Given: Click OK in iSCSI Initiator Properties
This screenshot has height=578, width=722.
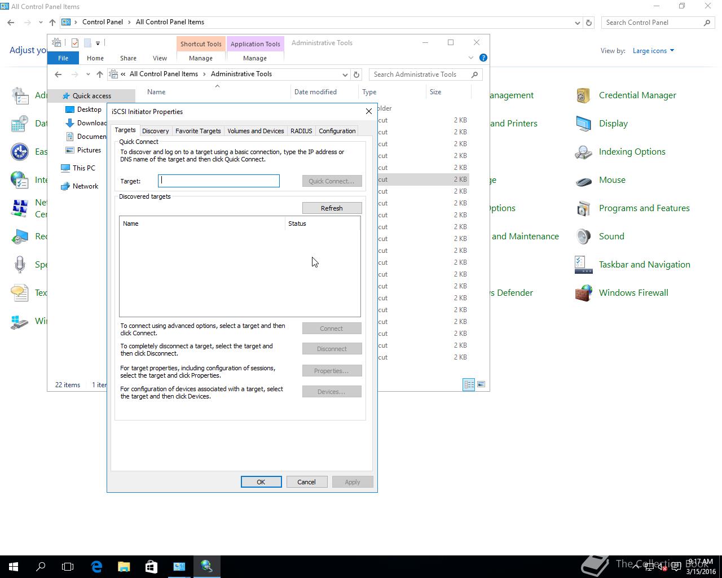Looking at the screenshot, I should click(261, 482).
